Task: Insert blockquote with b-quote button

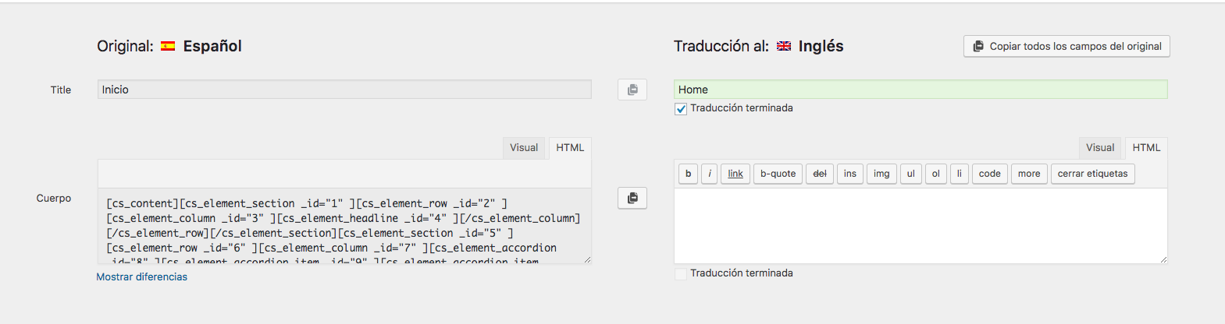Action: (778, 174)
